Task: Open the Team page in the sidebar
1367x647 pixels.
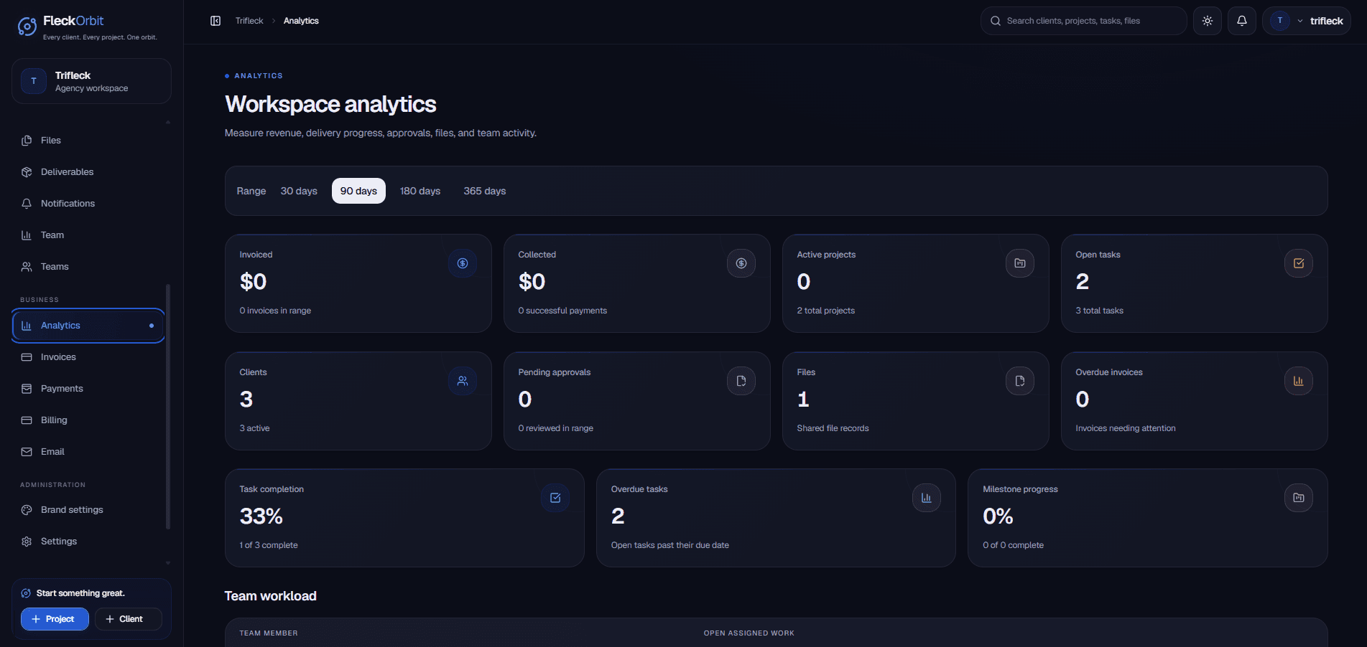Action: point(88,235)
